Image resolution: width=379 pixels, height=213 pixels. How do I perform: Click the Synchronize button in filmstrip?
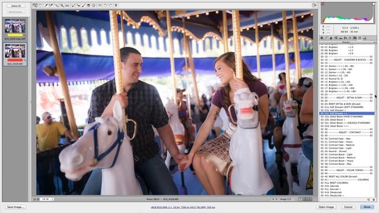click(x=16, y=12)
